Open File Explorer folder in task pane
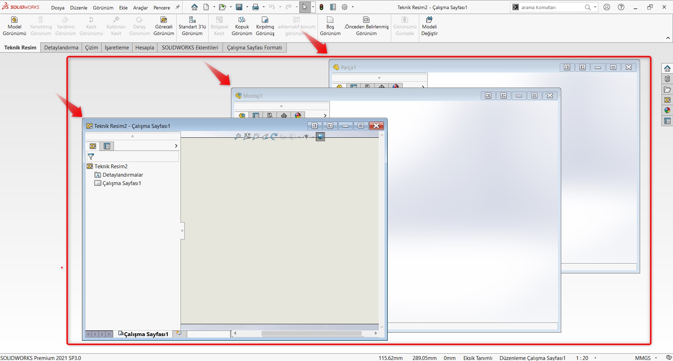 click(x=667, y=89)
